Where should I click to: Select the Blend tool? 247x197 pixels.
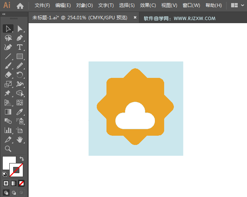pos(8,121)
